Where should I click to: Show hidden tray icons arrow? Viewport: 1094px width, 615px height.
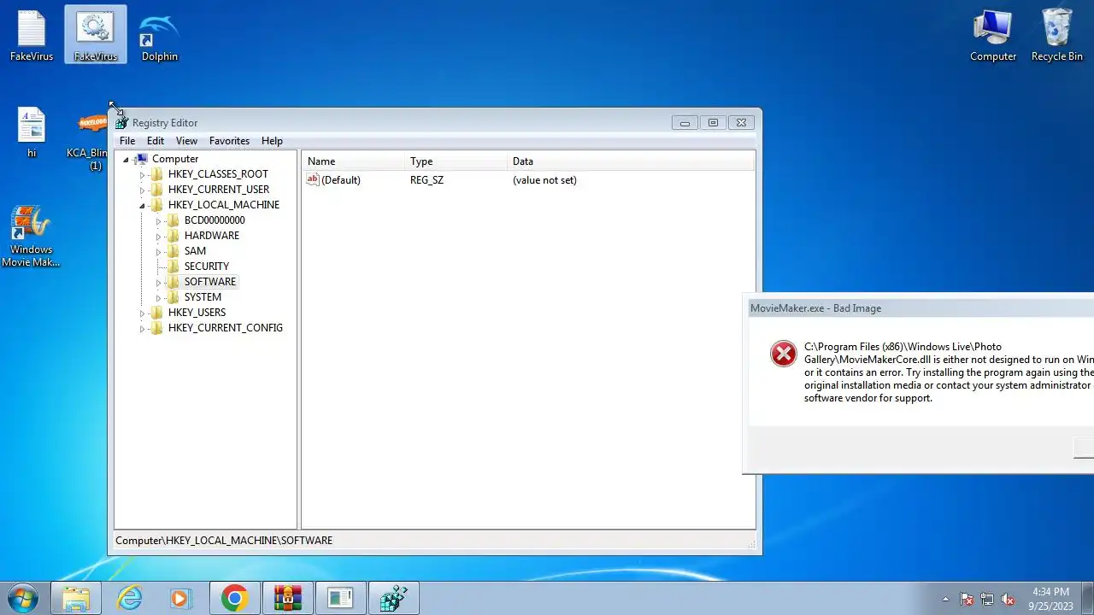(945, 600)
